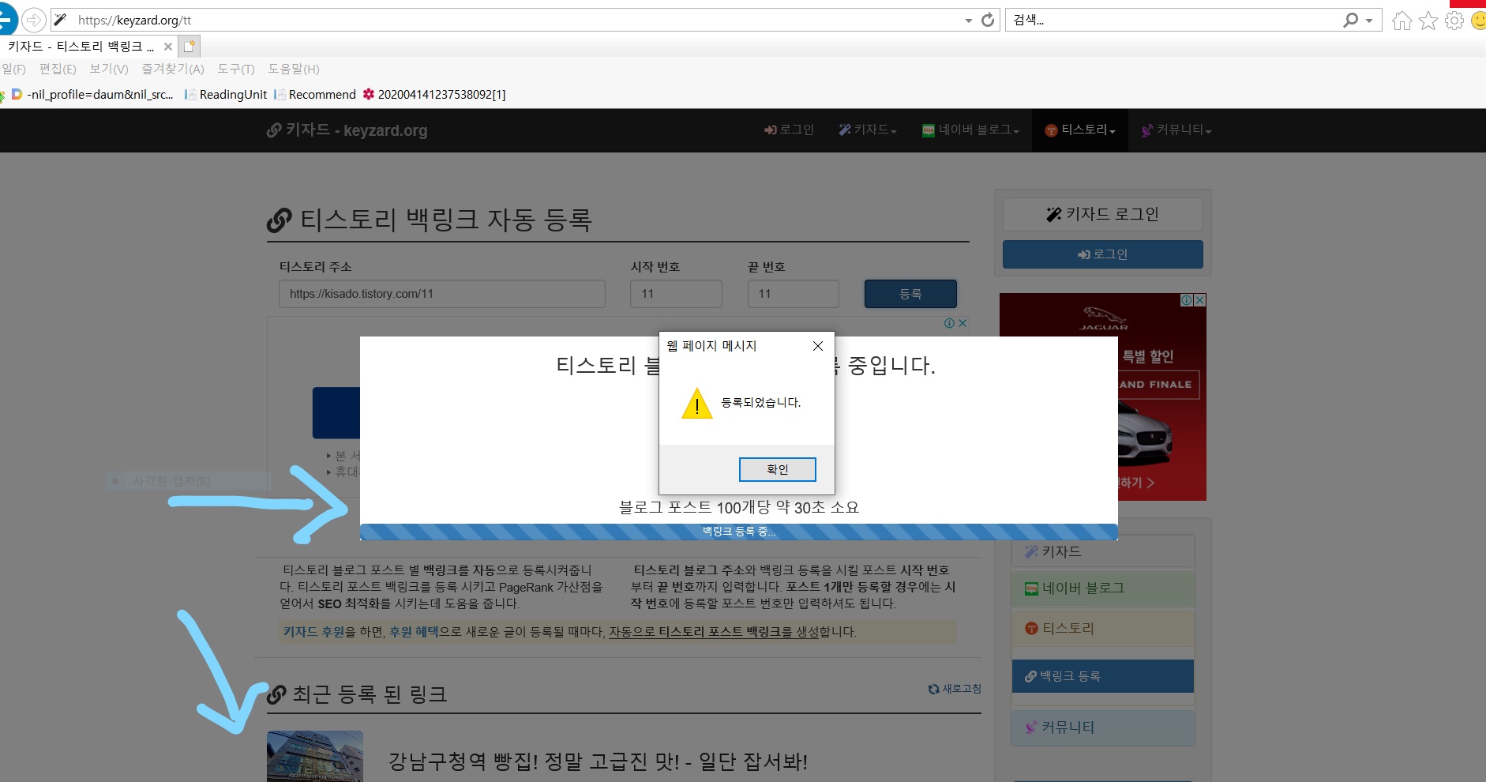Select 커뮤니티 in the sidebar menu
The width and height of the screenshot is (1486, 782).
[1102, 727]
